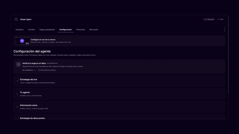Click the video tutorial thumbnail image
239x134 pixels.
click(22, 41)
